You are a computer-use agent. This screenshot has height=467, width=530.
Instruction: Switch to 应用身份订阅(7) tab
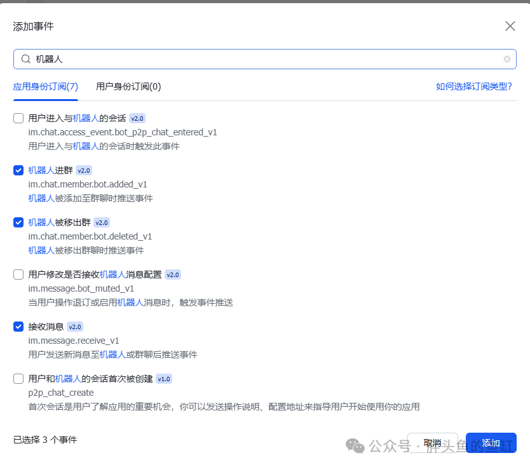tap(46, 86)
